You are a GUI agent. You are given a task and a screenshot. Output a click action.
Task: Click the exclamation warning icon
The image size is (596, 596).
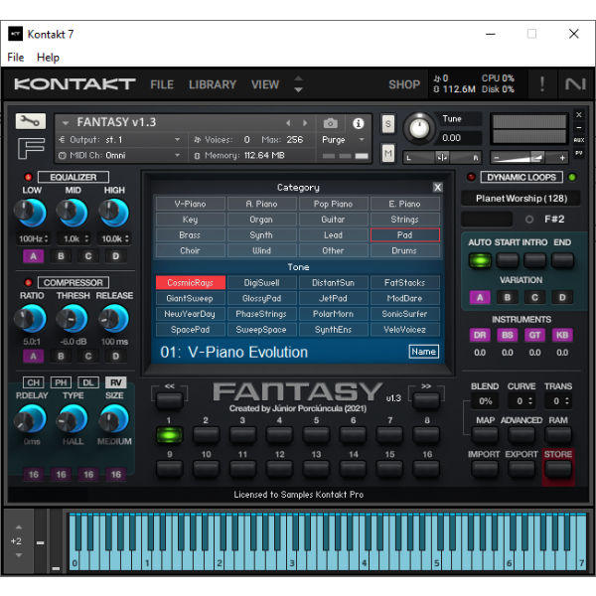coord(542,84)
